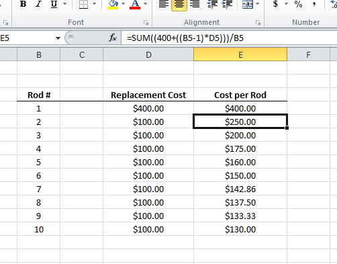Select replacement cost cell $400.00

pyautogui.click(x=148, y=108)
